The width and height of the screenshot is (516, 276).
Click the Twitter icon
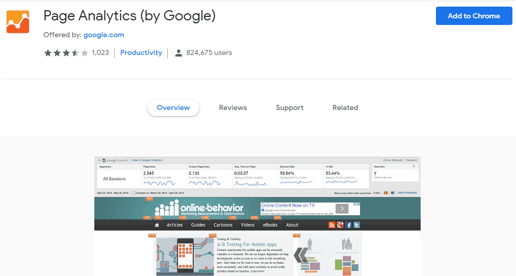pos(357,225)
